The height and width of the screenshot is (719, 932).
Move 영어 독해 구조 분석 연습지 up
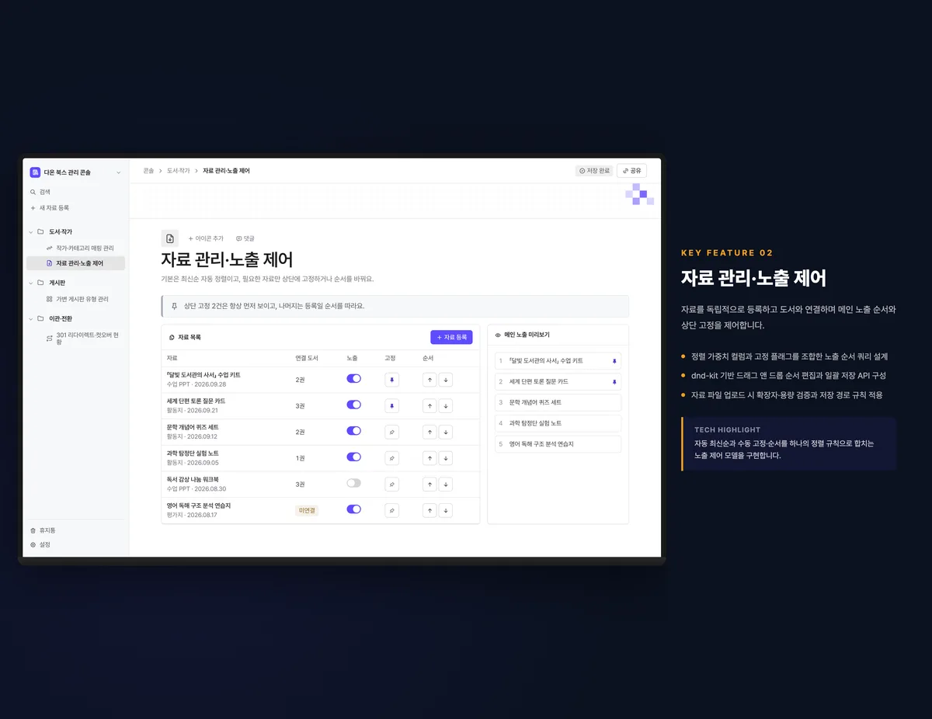click(x=429, y=510)
